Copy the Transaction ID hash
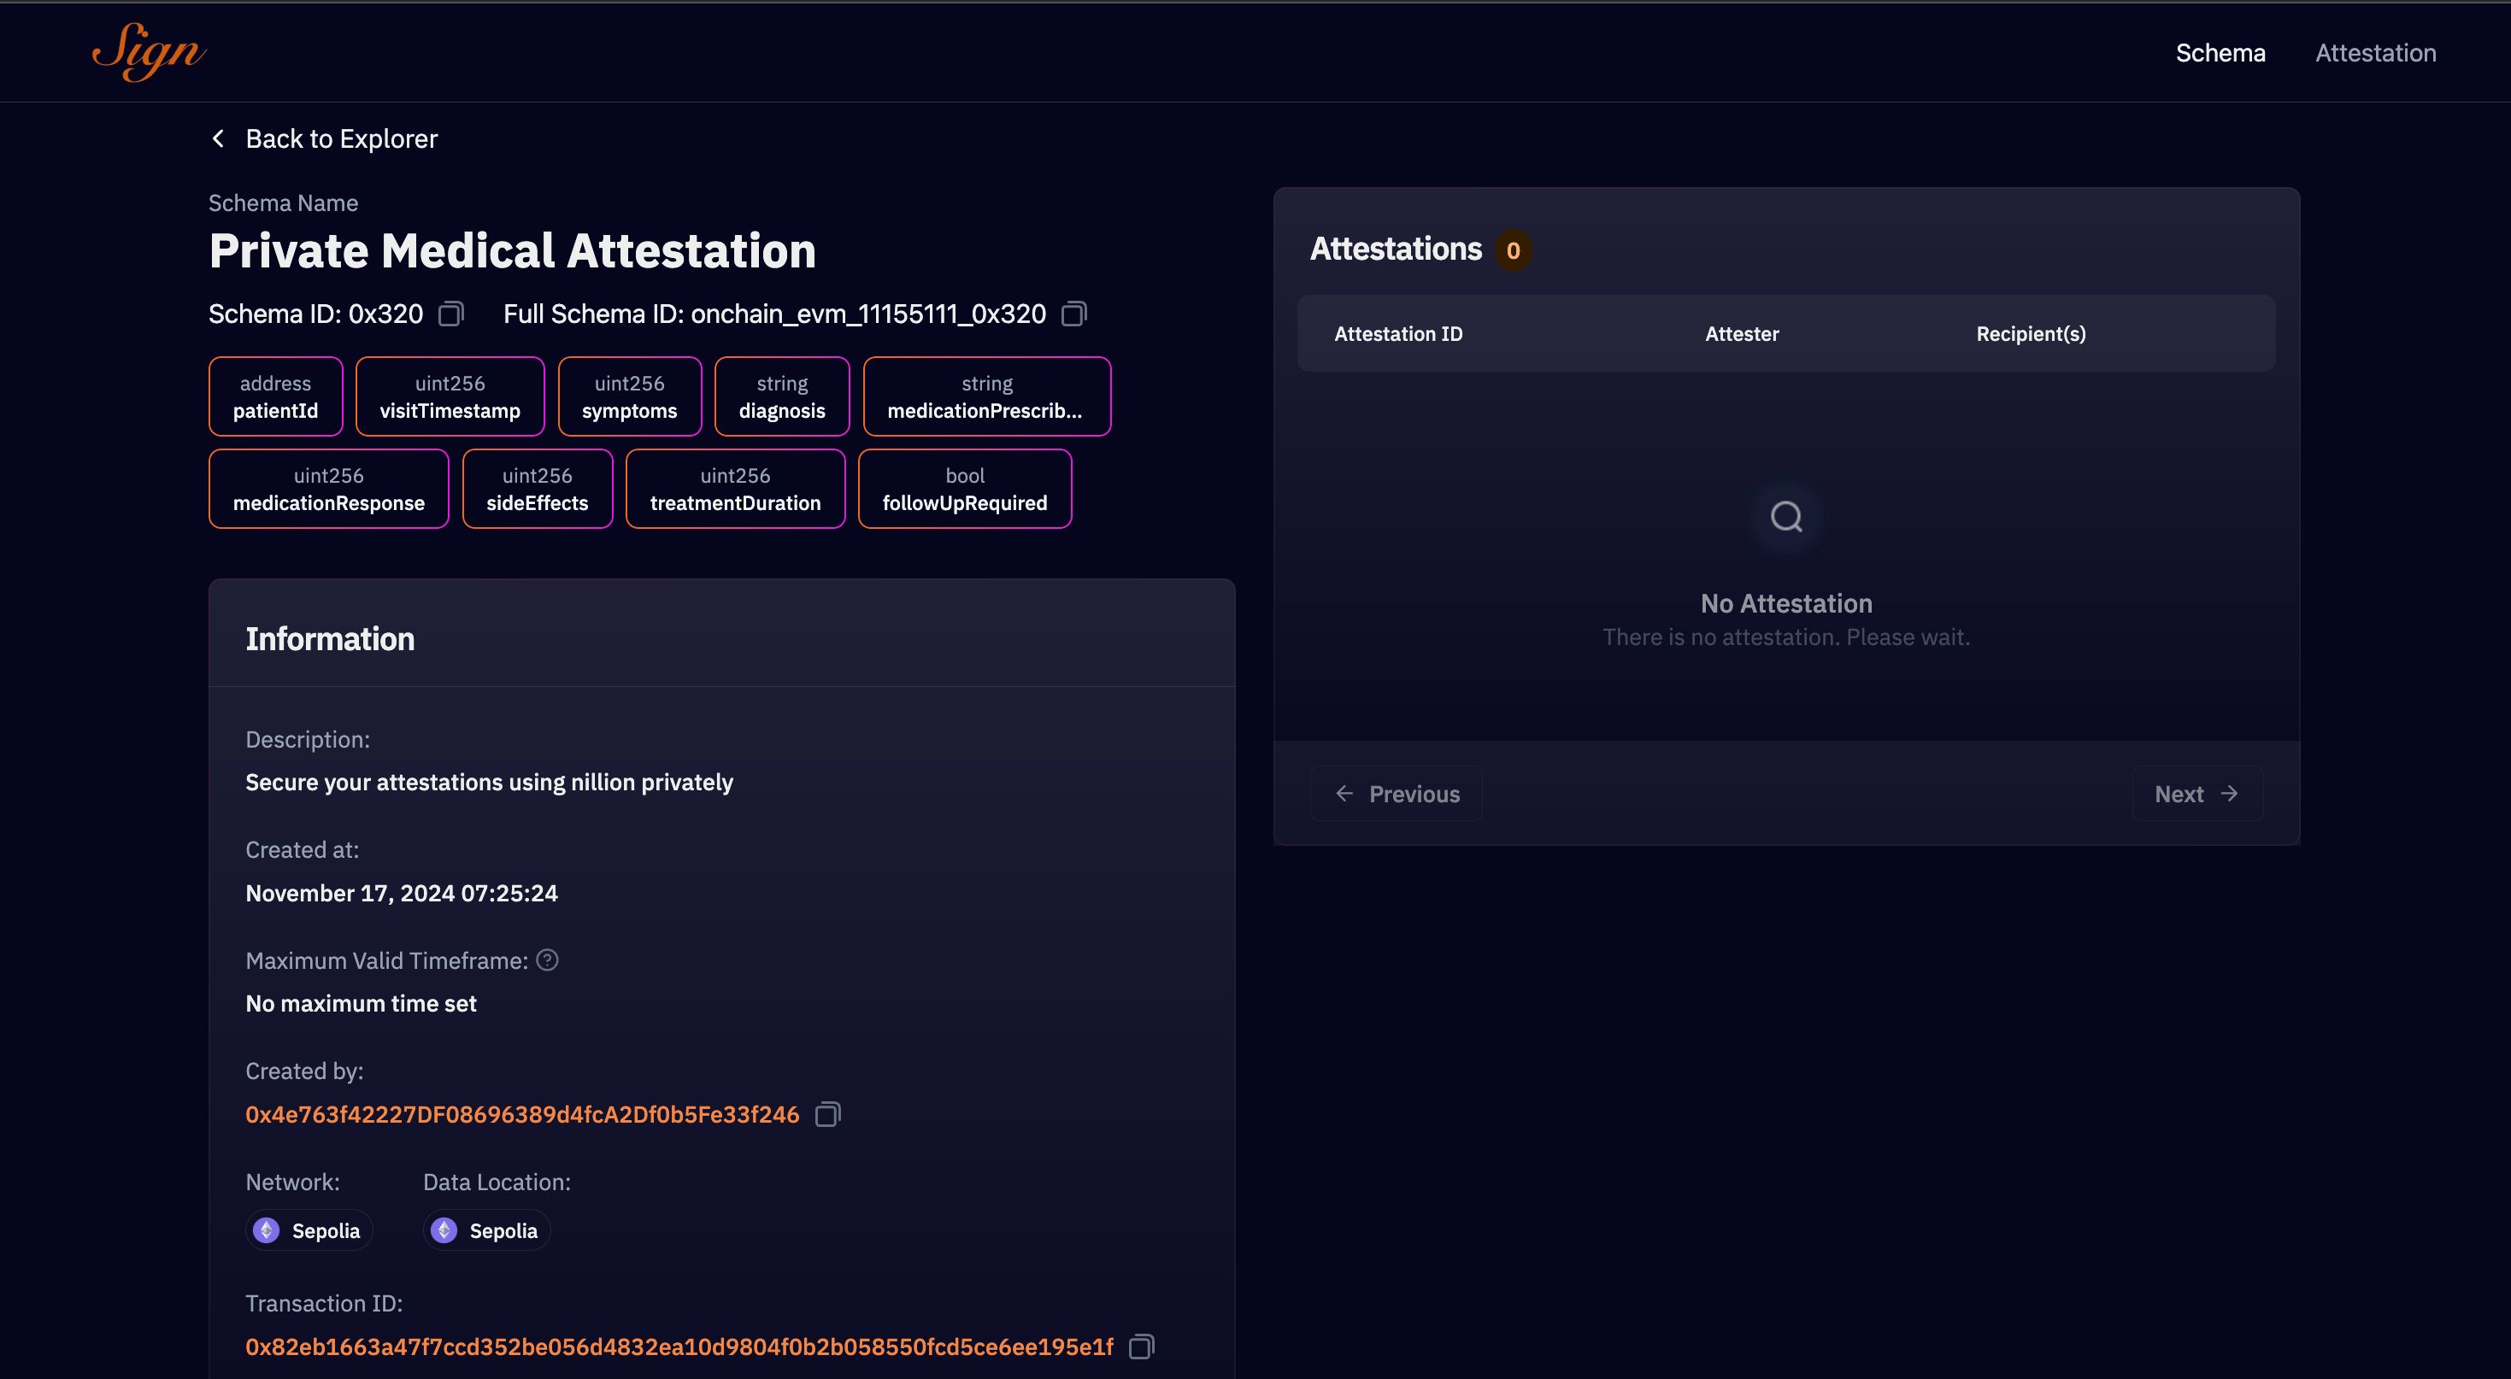2511x1379 pixels. 1142,1347
